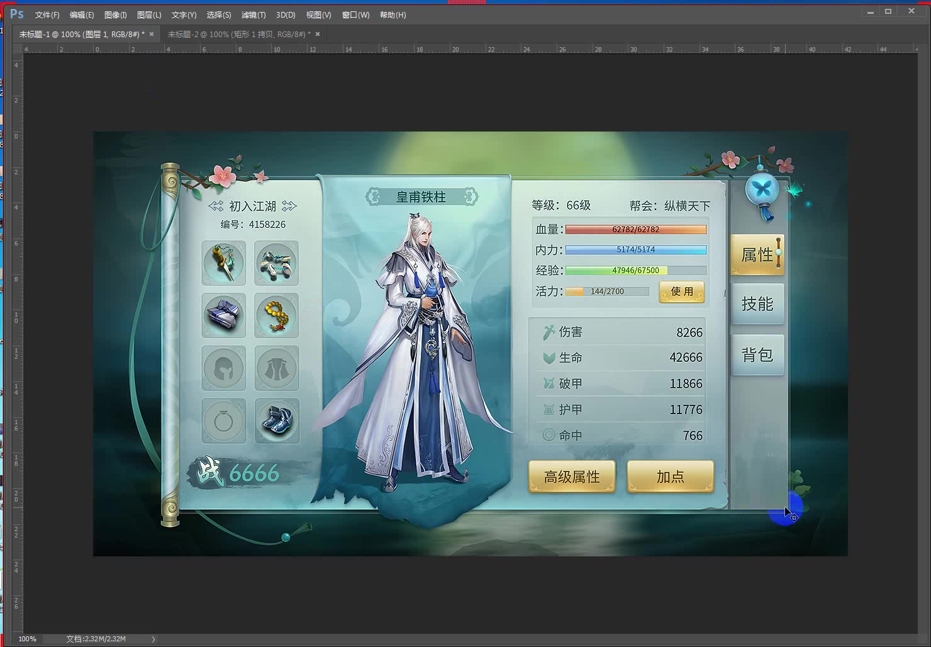Viewport: 931px width, 647px height.
Task: Click the 破甲 value 11866
Action: pos(686,384)
